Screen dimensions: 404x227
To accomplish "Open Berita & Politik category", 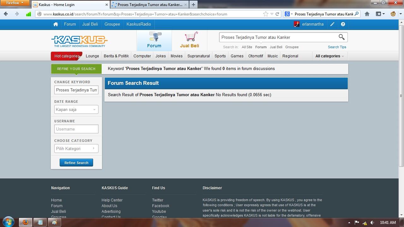I will point(116,56).
